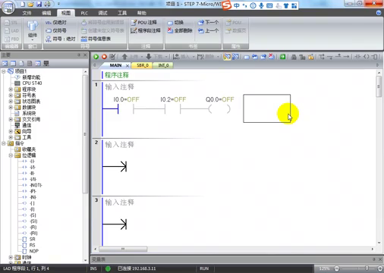Collapse the Bit Logic instruction folder

point(11,155)
